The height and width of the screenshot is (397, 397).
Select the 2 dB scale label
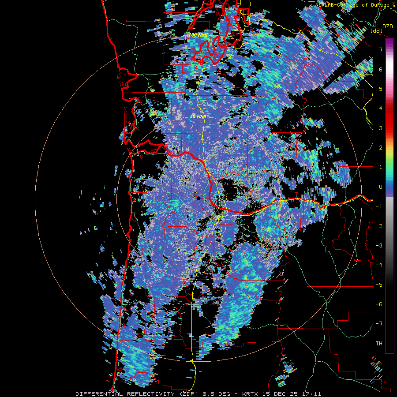pyautogui.click(x=381, y=148)
